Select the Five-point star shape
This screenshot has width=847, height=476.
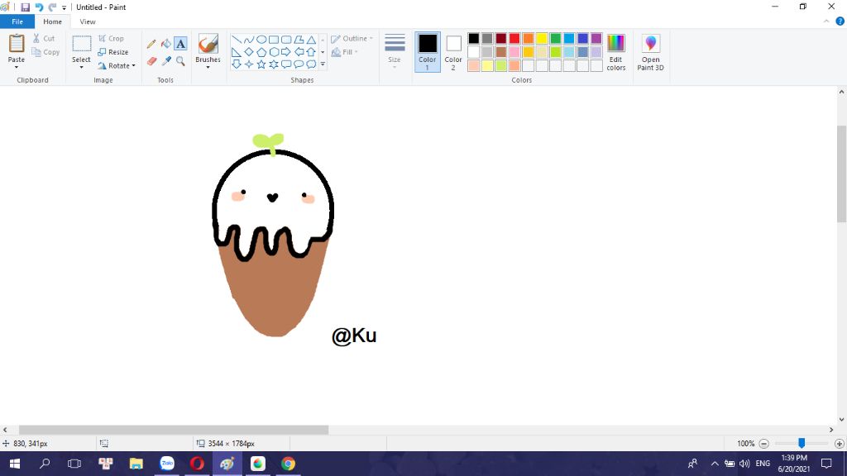(261, 64)
